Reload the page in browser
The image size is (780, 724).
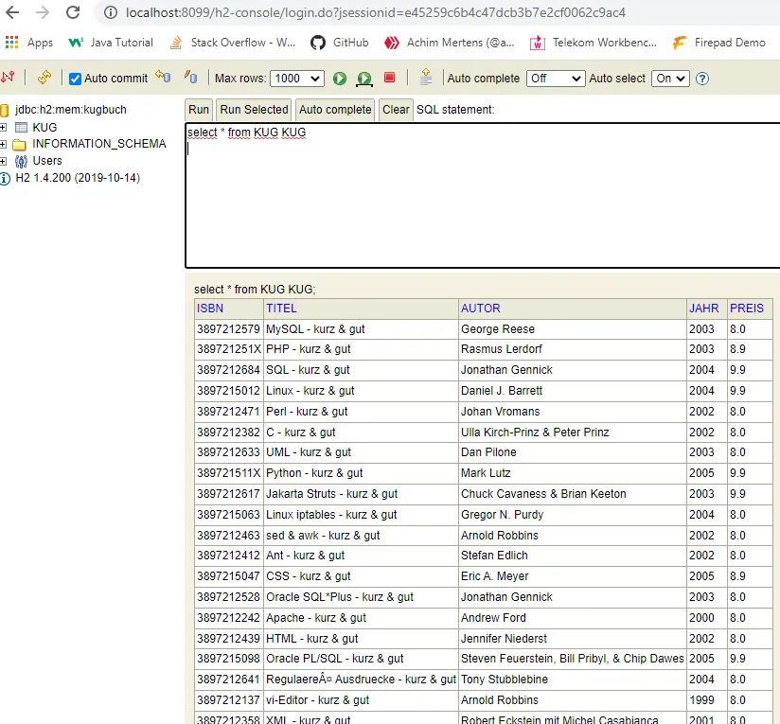pyautogui.click(x=73, y=12)
